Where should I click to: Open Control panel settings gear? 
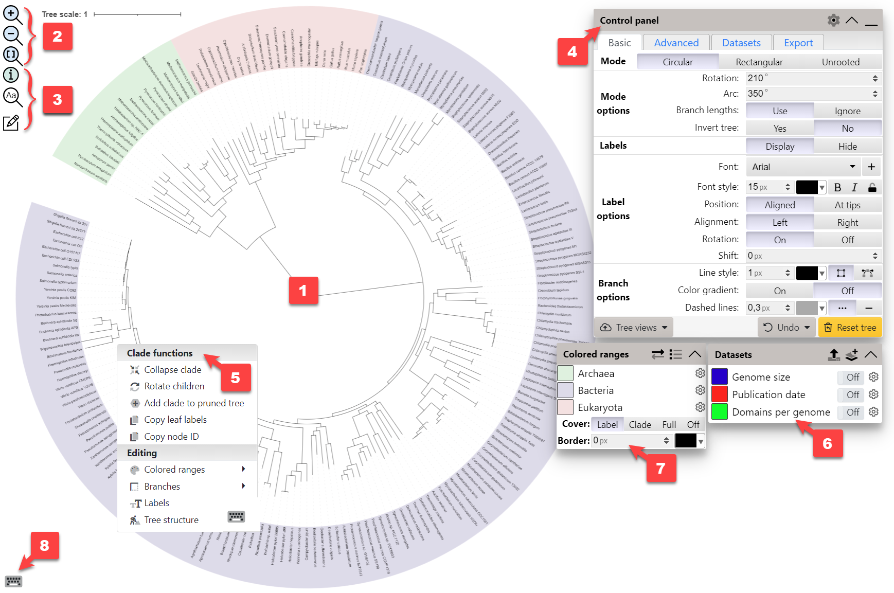pyautogui.click(x=833, y=20)
